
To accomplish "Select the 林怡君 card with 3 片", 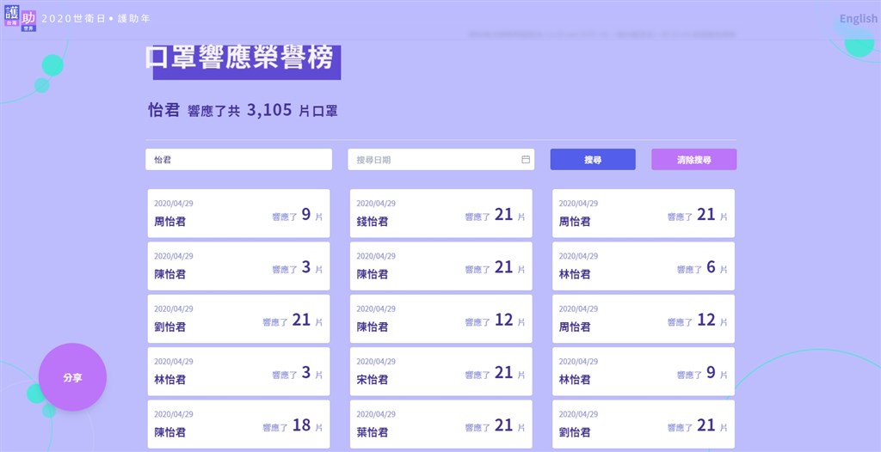I will pos(239,372).
